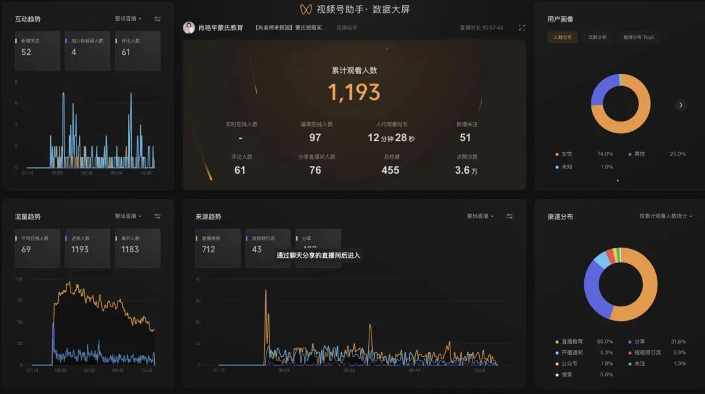Select the 人群分布 tab
705x394 pixels.
[563, 37]
